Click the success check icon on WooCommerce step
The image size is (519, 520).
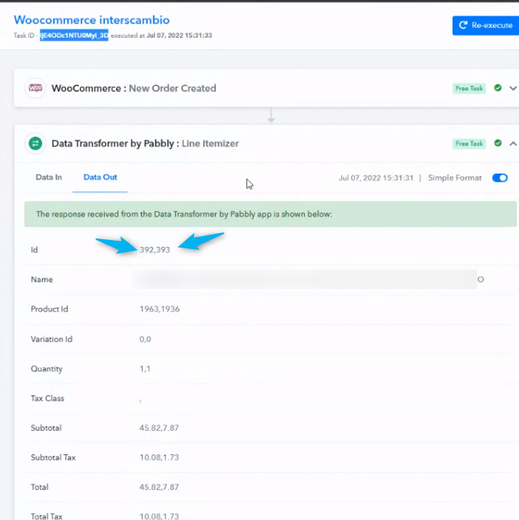498,88
